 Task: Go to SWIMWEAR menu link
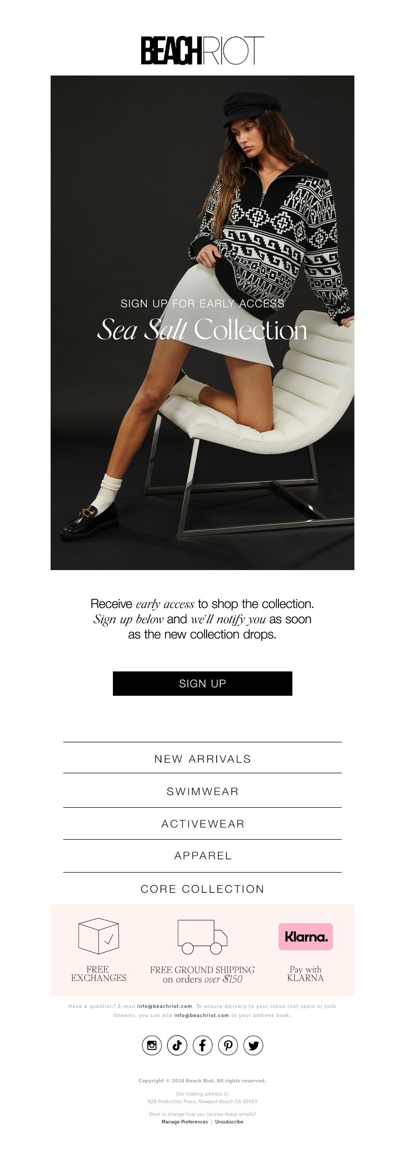(x=202, y=791)
